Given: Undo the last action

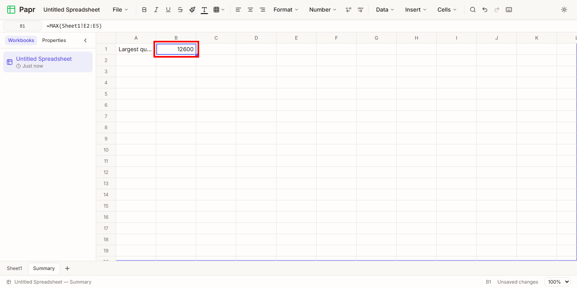Looking at the screenshot, I should pyautogui.click(x=485, y=10).
